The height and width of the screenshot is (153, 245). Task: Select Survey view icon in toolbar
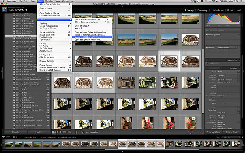coord(69,132)
